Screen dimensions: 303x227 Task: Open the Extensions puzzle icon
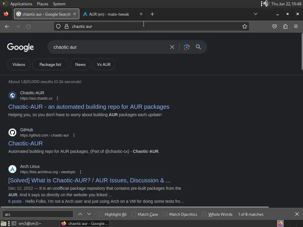[x=285, y=26]
